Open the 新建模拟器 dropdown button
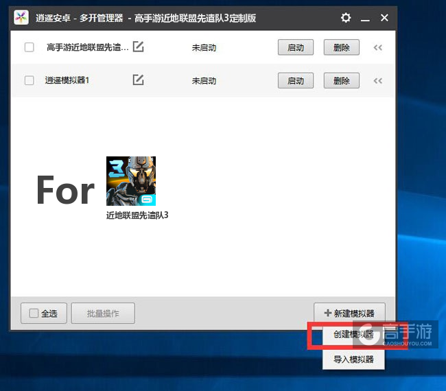 coord(349,313)
